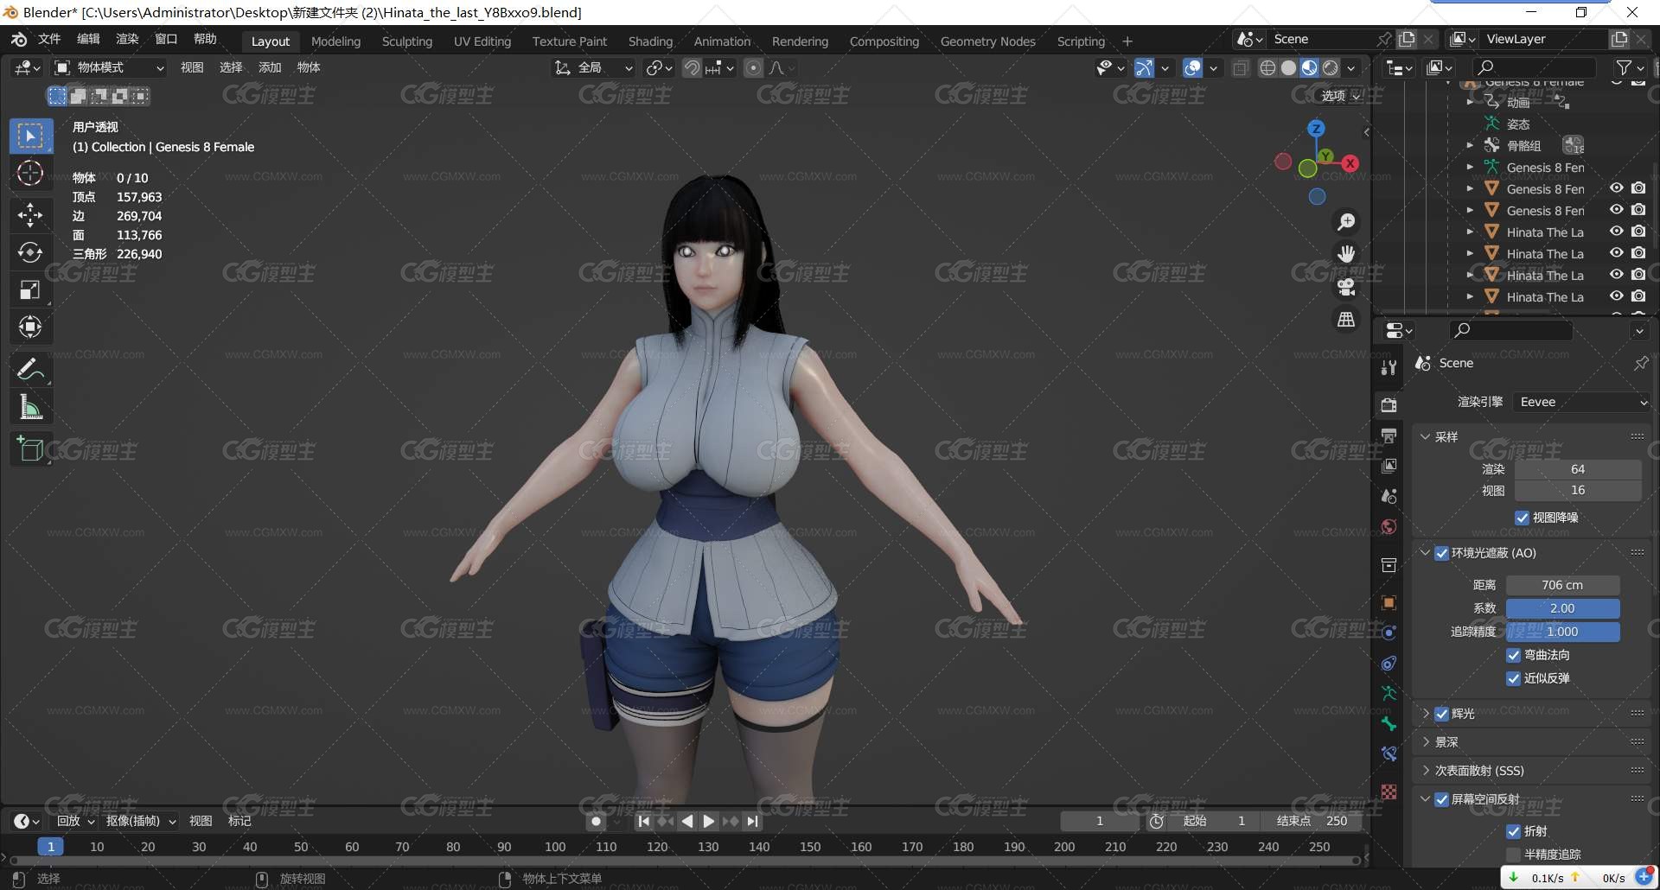
Task: Open the 编辑 menu
Action: [x=88, y=39]
